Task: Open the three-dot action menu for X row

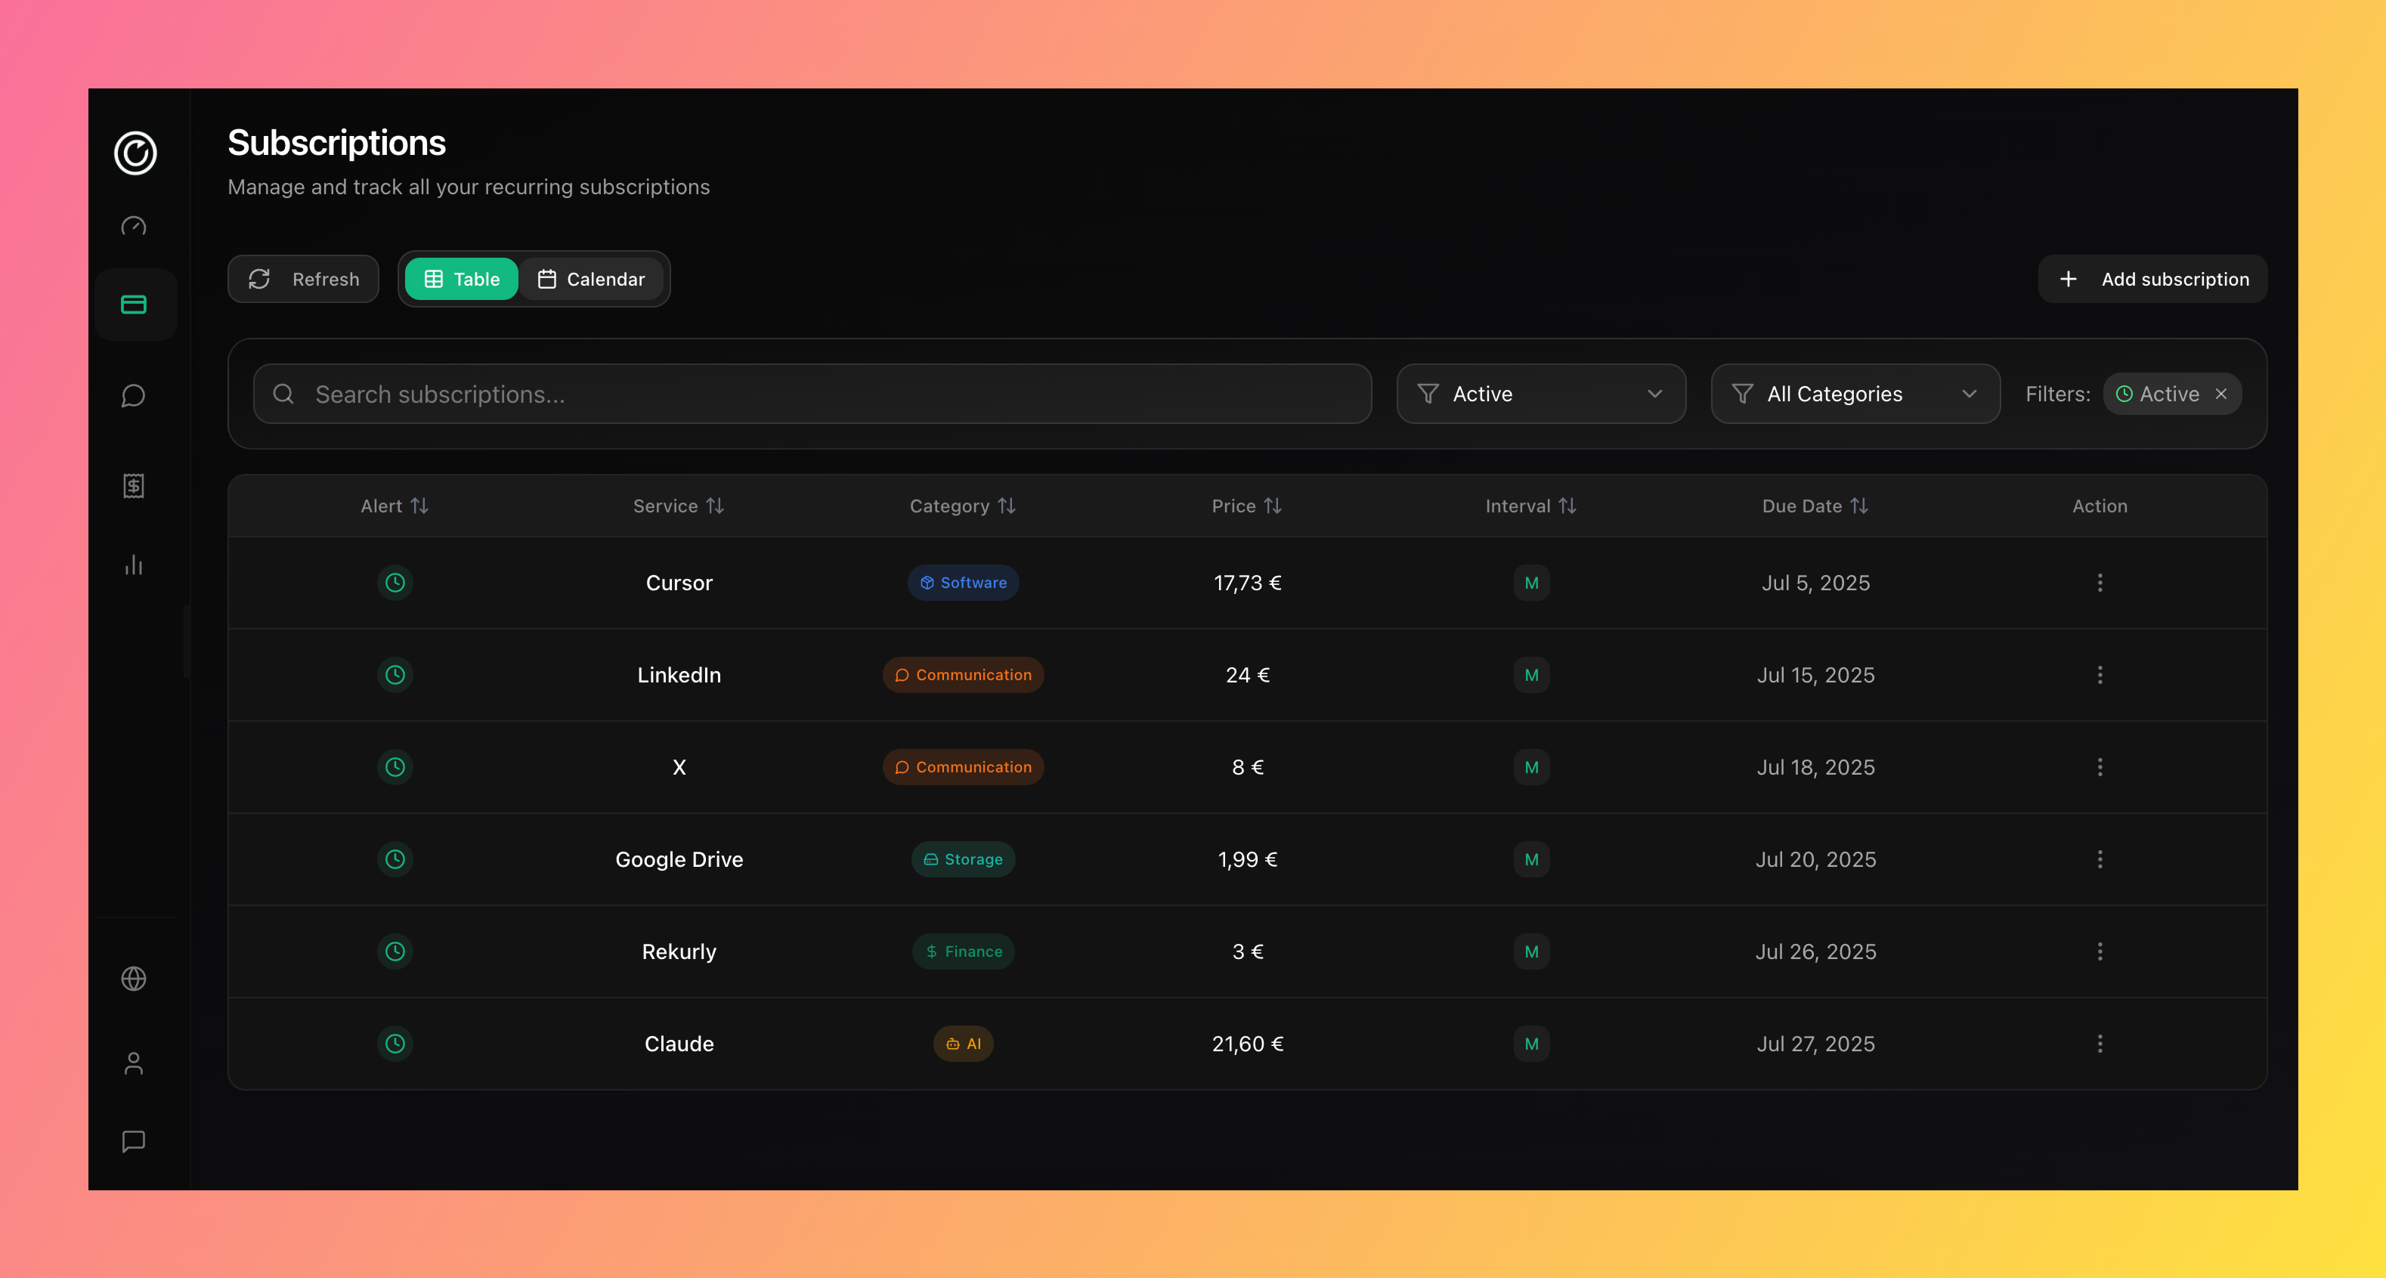Action: coord(2100,767)
